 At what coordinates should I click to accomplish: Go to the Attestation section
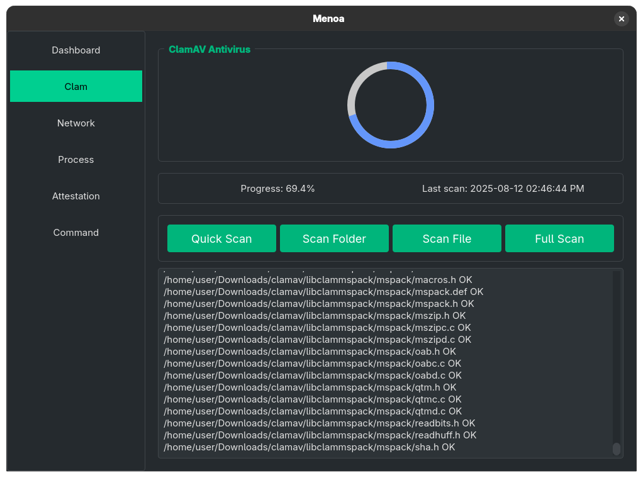pyautogui.click(x=76, y=196)
